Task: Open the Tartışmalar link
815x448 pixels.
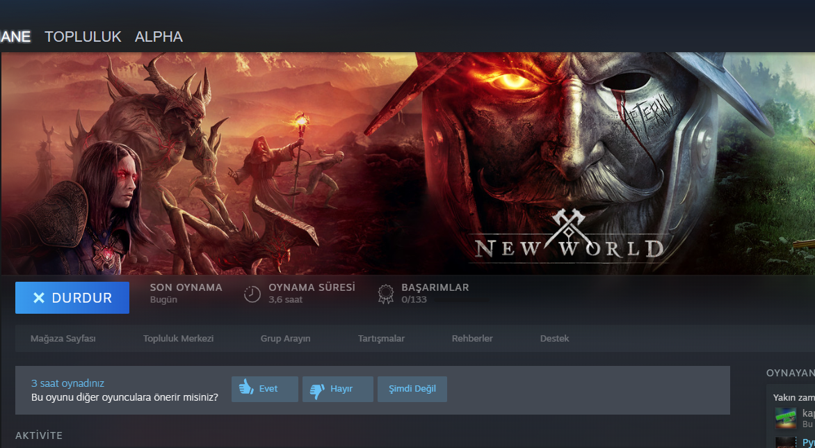Action: [x=381, y=338]
